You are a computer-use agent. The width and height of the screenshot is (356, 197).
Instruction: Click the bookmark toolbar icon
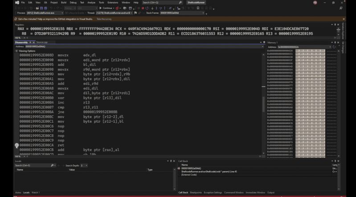click(198, 8)
